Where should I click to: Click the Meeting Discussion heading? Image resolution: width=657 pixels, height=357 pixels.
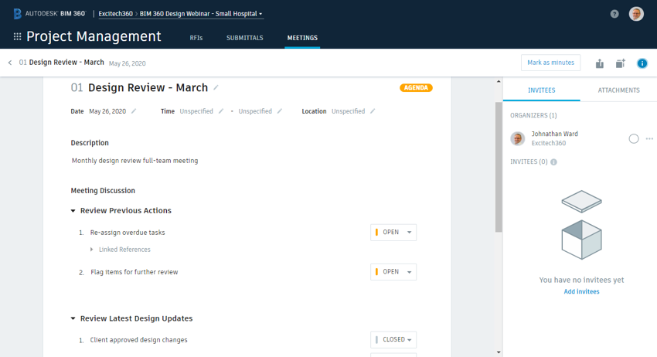click(x=103, y=191)
